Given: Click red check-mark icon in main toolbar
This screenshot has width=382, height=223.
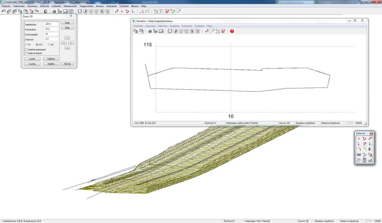Looking at the screenshot, I should [167, 11].
